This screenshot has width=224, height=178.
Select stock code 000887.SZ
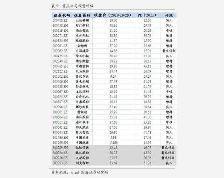60,102
